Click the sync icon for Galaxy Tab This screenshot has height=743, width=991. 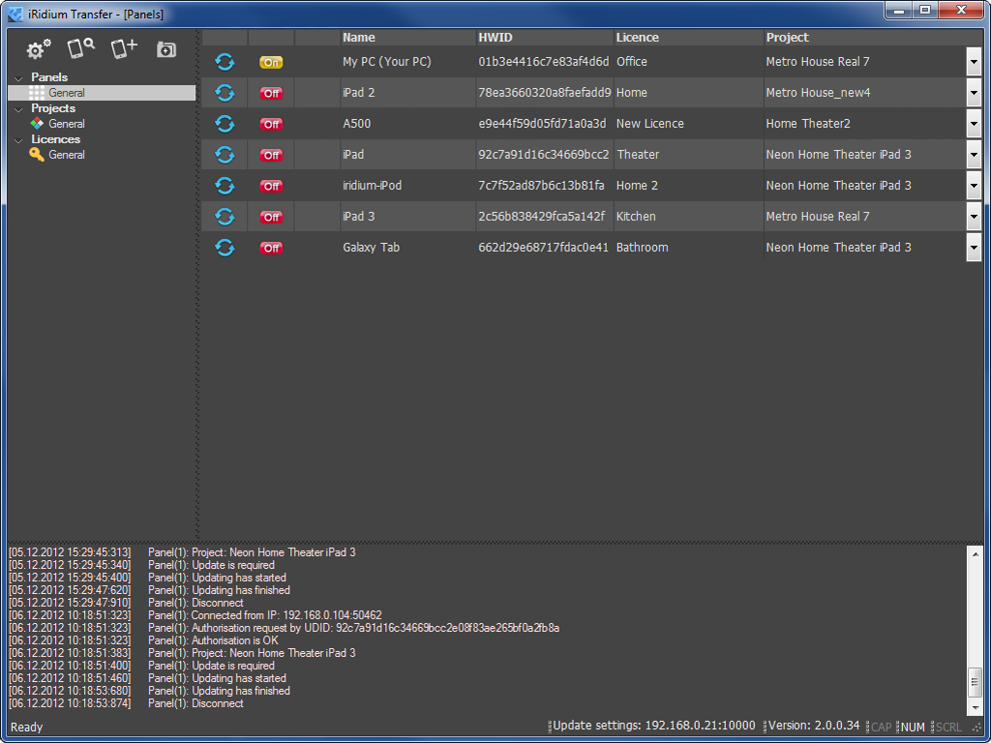coord(225,247)
